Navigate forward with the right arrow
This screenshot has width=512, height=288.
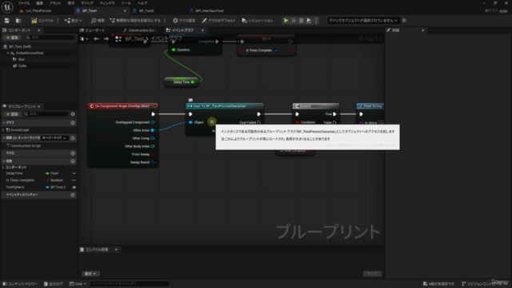click(106, 39)
